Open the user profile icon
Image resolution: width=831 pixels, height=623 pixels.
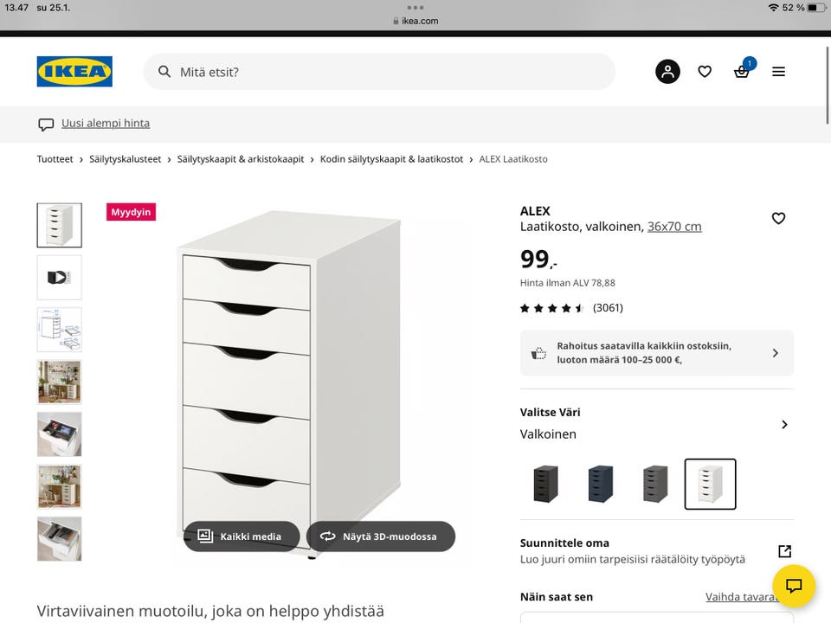pos(667,72)
